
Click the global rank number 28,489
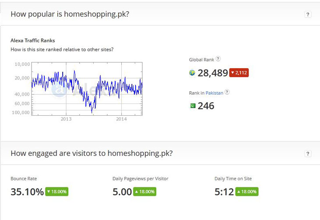(213, 73)
